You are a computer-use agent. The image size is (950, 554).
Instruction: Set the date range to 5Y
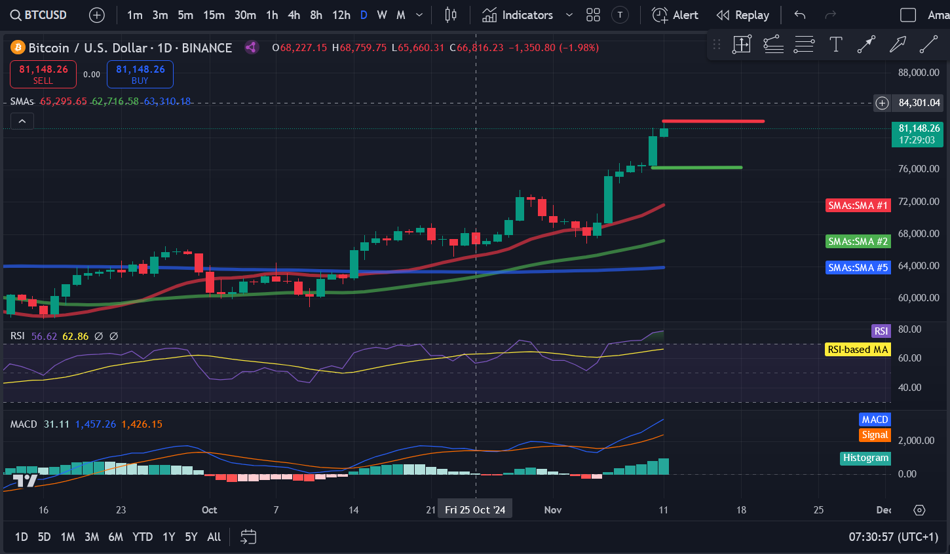click(191, 537)
